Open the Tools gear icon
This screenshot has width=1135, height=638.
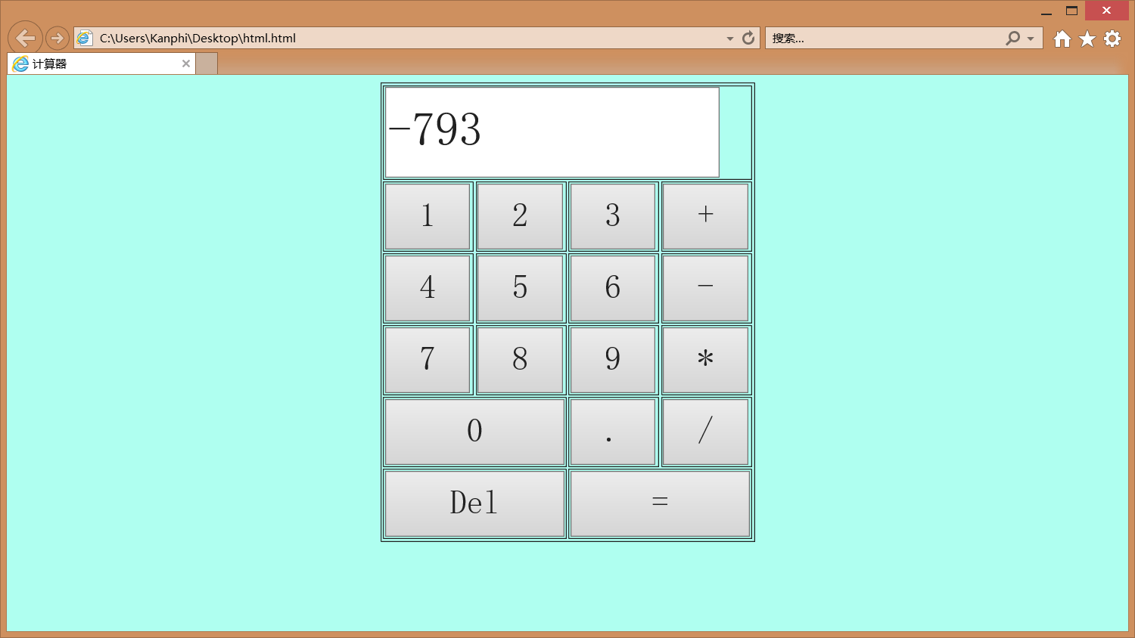tap(1112, 39)
